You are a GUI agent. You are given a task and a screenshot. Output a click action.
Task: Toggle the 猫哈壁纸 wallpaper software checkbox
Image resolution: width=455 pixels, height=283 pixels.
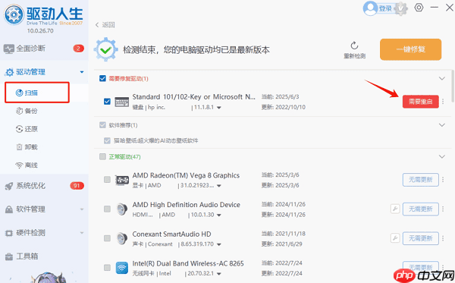[x=107, y=141]
